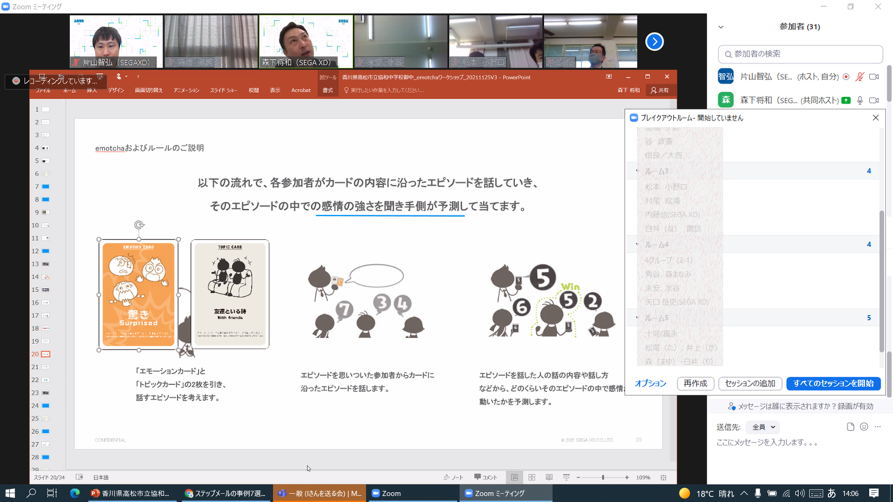Toggle PowerPoint notes pane
This screenshot has height=502, width=893.
tap(454, 477)
